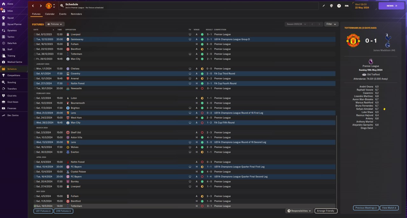Open the world globe icon in header
The width and height of the screenshot is (407, 218).
pyautogui.click(x=331, y=6)
